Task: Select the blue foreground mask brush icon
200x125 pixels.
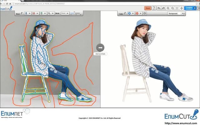Action: [26, 13]
